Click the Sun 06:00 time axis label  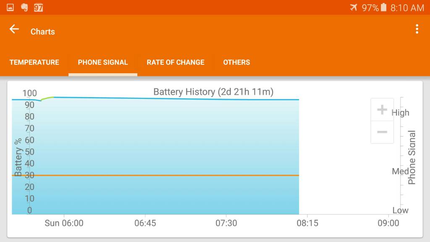point(64,223)
